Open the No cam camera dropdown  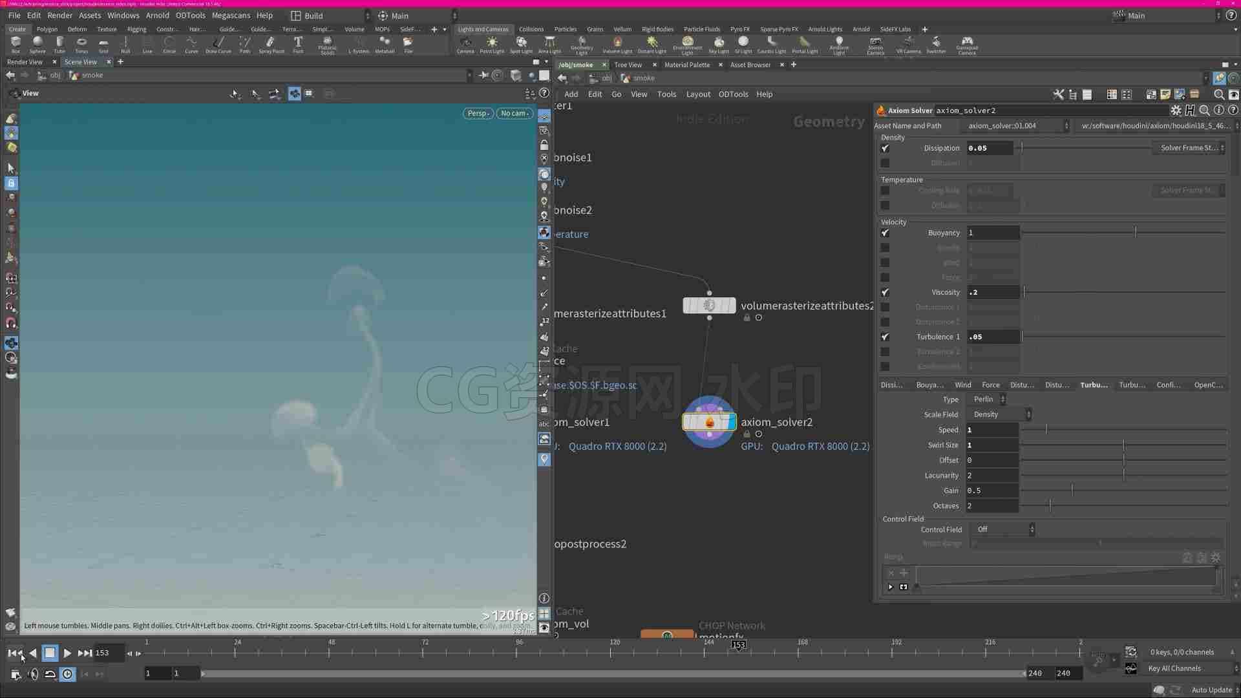514,113
